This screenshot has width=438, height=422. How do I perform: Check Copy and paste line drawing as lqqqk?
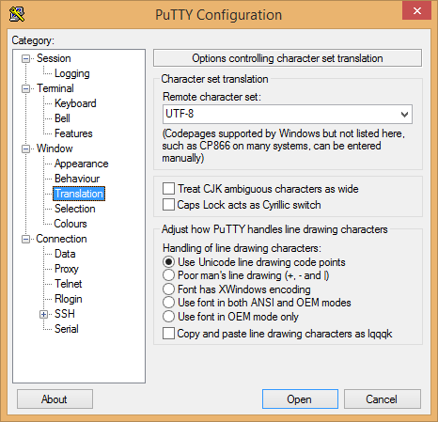pos(168,334)
